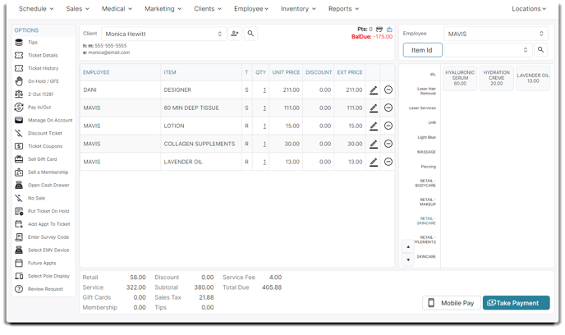Click the Item Id button
The width and height of the screenshot is (565, 335).
click(422, 50)
